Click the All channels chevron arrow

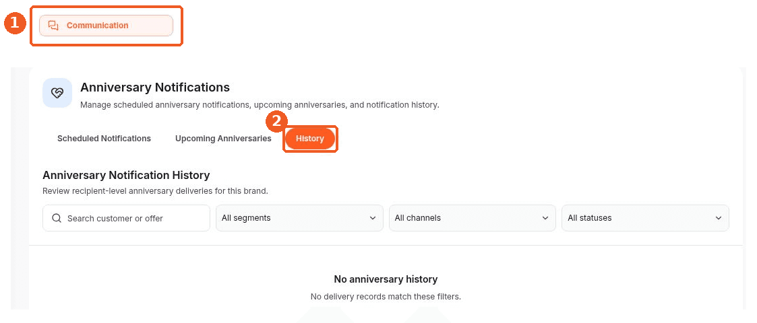coord(545,218)
